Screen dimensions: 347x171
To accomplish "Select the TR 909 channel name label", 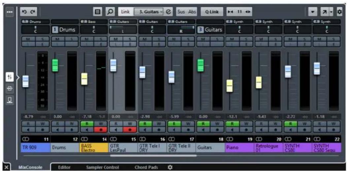I will (36, 148).
